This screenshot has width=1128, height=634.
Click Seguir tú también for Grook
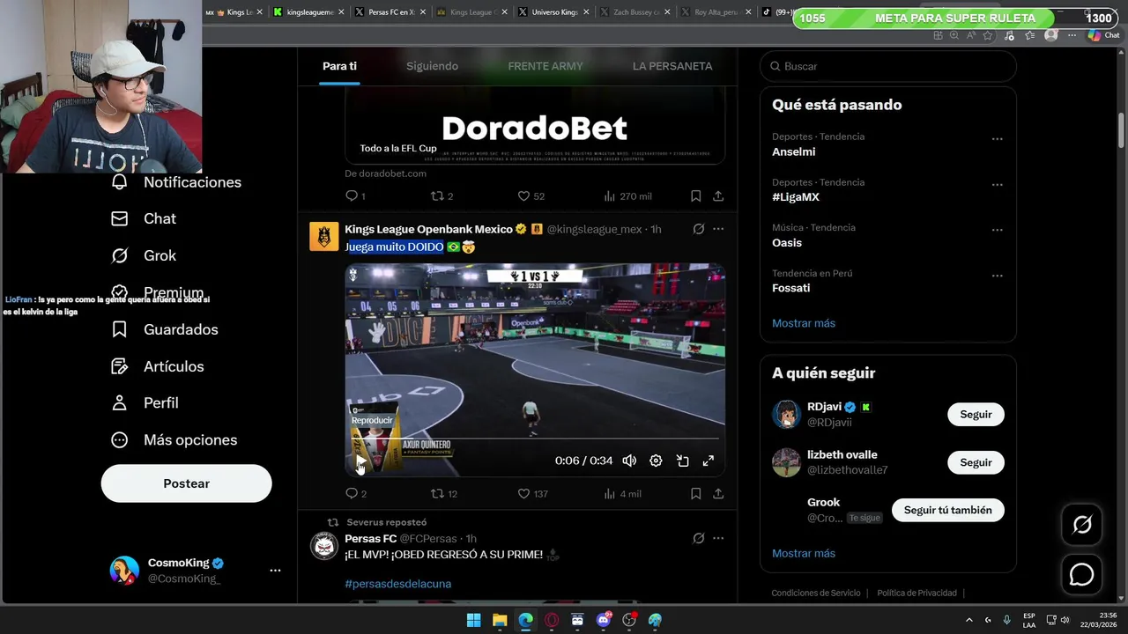(x=947, y=510)
